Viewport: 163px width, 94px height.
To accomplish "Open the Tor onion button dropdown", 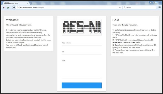I will [8, 7].
